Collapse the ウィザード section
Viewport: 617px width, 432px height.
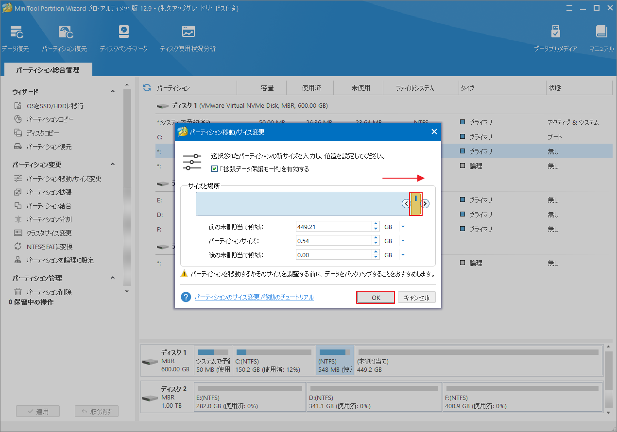point(112,91)
